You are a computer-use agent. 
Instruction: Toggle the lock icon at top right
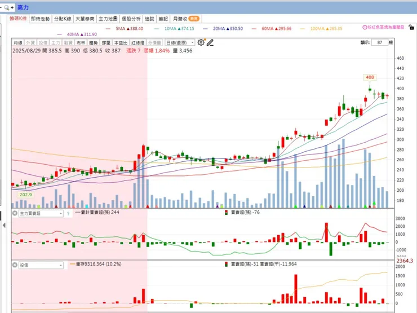411,27
